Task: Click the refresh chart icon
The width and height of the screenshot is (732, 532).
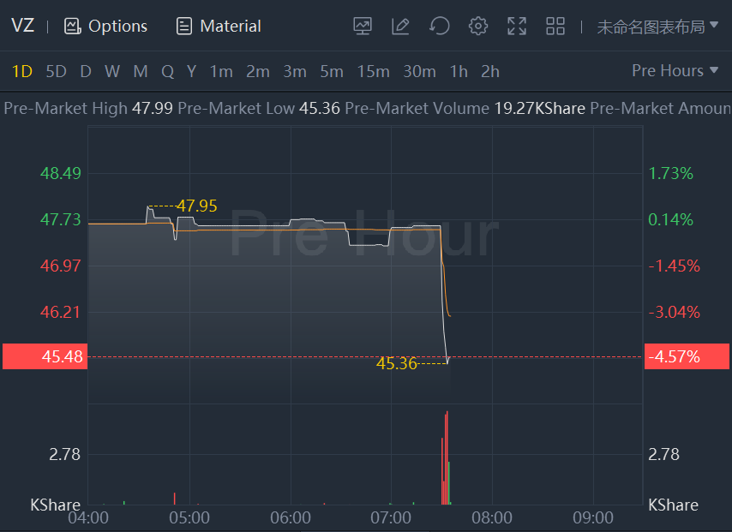Action: tap(440, 27)
